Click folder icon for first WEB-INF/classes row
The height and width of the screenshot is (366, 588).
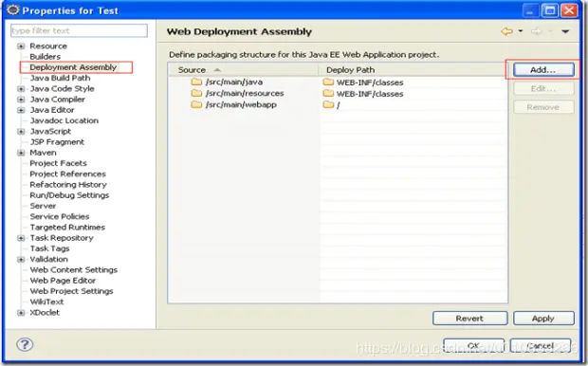pyautogui.click(x=328, y=82)
